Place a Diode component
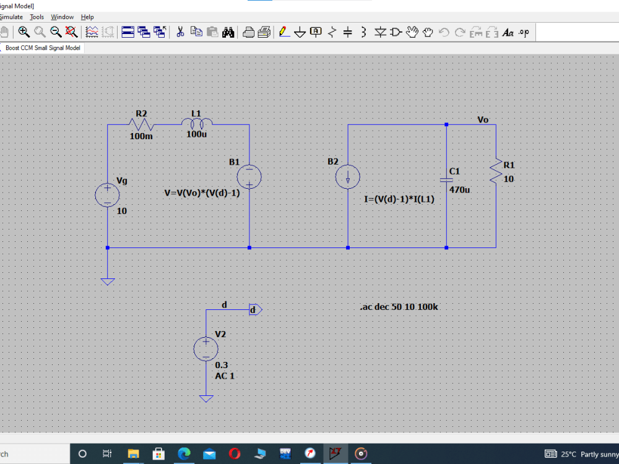Viewport: 619px width, 464px height. tap(379, 32)
